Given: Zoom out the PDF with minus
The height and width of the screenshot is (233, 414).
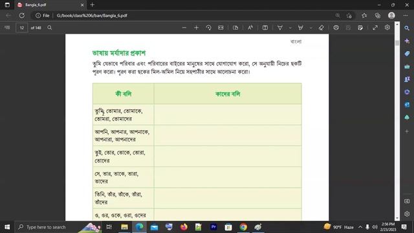Looking at the screenshot, I should [184, 28].
